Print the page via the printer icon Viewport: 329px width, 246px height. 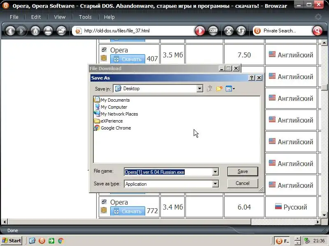tap(48, 31)
